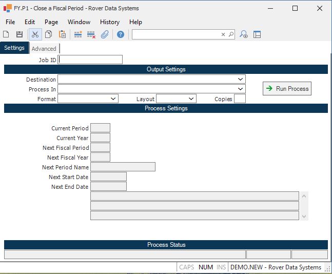This screenshot has width=332, height=274.
Task: Click the Delete row icon with red X
Action: 91,34
